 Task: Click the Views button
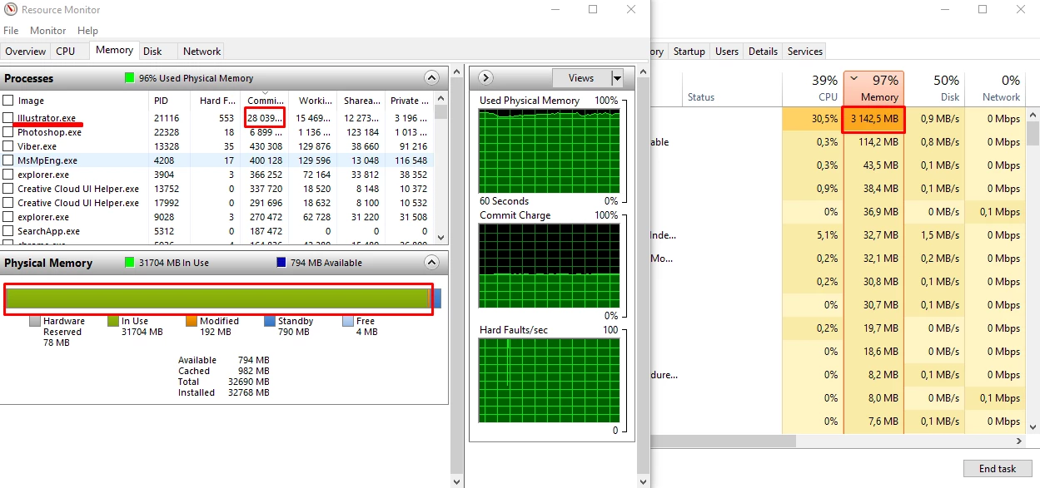pyautogui.click(x=581, y=78)
